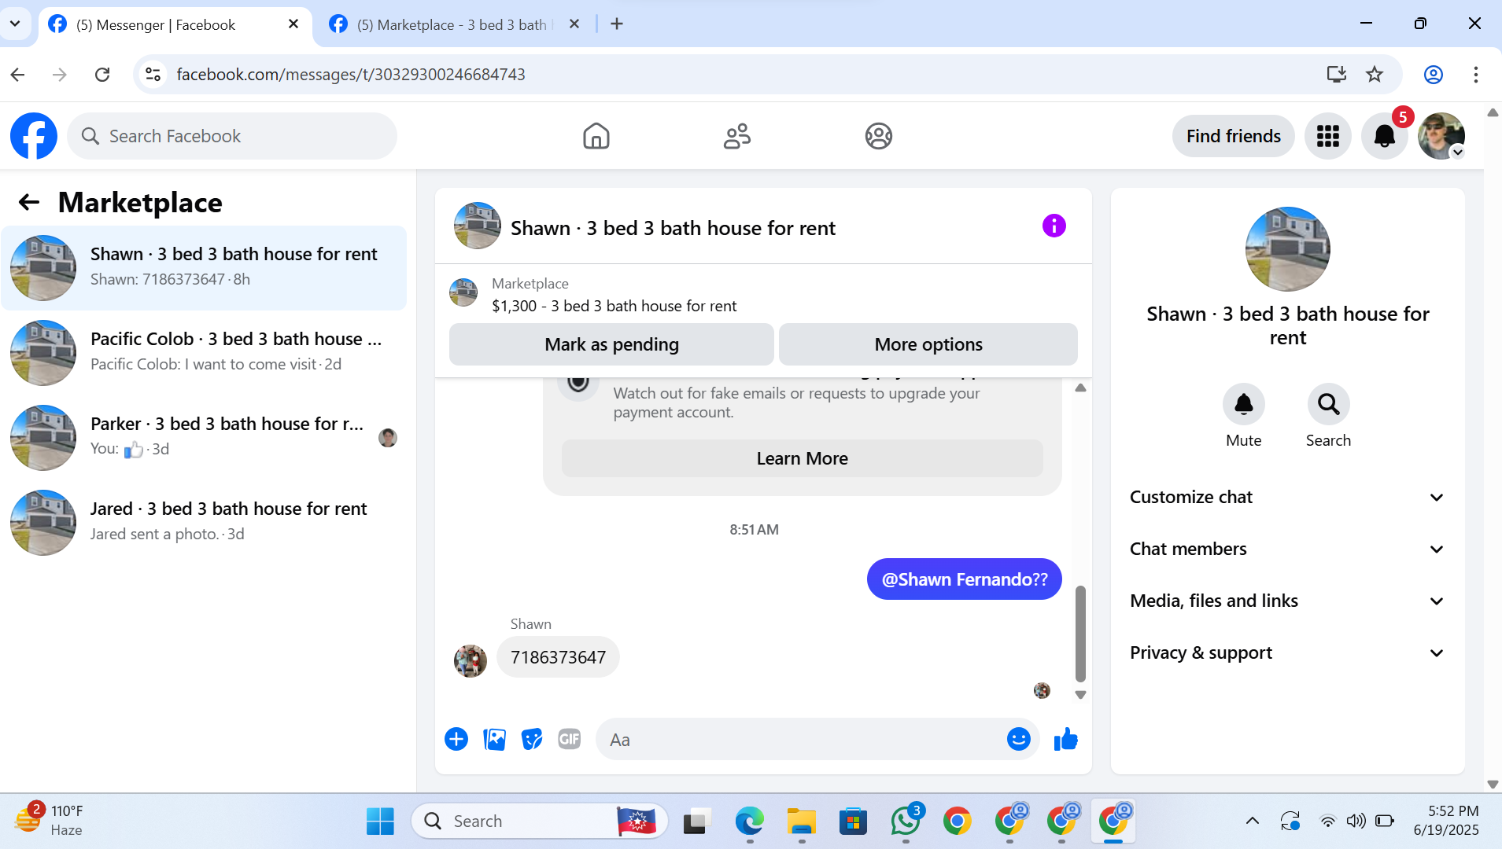Open the Facebook menu grid icon
The height and width of the screenshot is (849, 1502).
tap(1328, 136)
